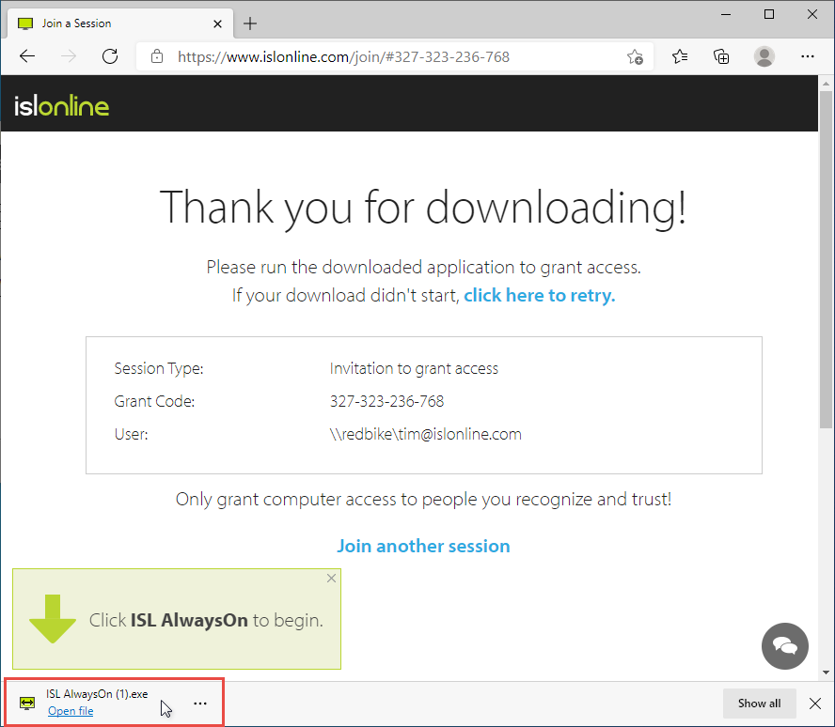Open a new browser tab
This screenshot has height=727, width=835.
coord(249,23)
